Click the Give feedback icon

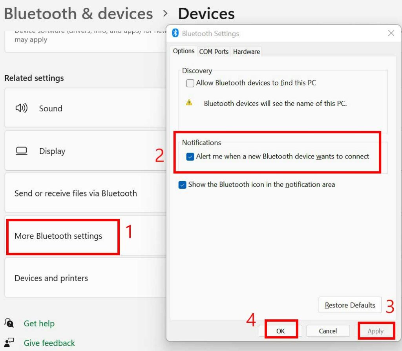[9, 343]
